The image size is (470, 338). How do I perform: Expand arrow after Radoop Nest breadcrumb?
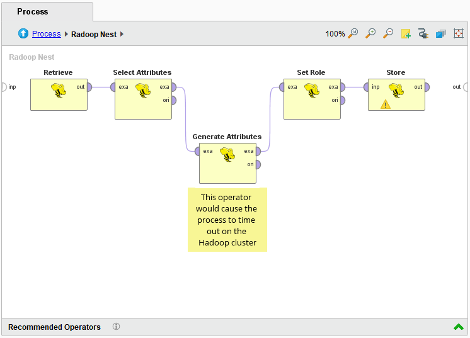pos(122,34)
